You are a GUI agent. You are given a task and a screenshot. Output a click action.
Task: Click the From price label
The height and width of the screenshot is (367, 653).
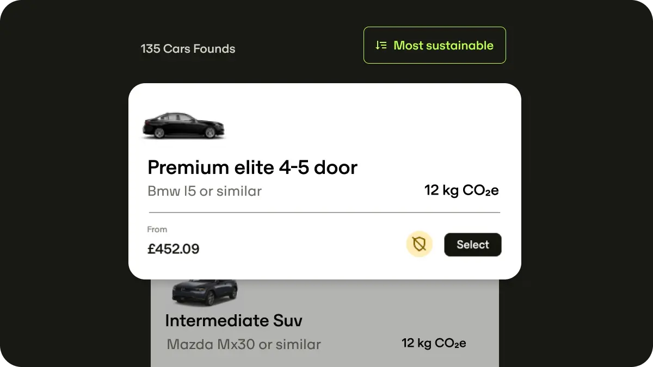click(157, 229)
